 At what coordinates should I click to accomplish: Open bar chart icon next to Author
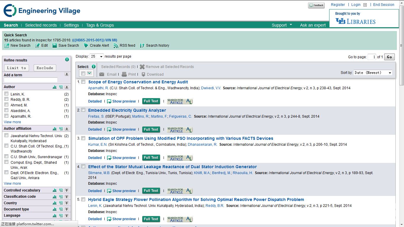[x=54, y=87]
